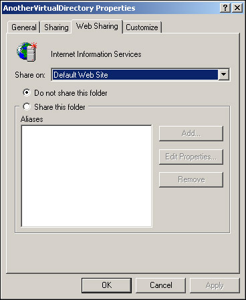Click the Remove alias button

(191, 179)
